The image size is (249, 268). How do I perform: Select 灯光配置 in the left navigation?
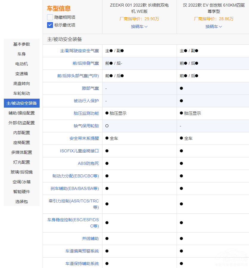21,162
